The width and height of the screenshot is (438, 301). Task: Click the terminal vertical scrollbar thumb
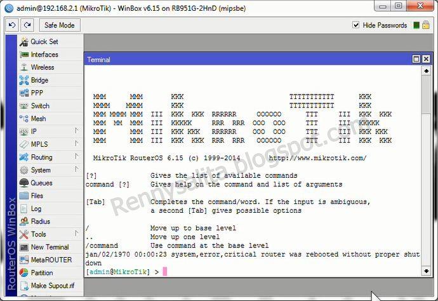426,94
